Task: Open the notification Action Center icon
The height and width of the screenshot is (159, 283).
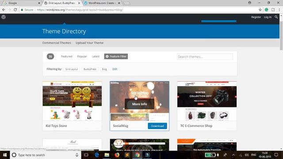Action: click(276, 155)
